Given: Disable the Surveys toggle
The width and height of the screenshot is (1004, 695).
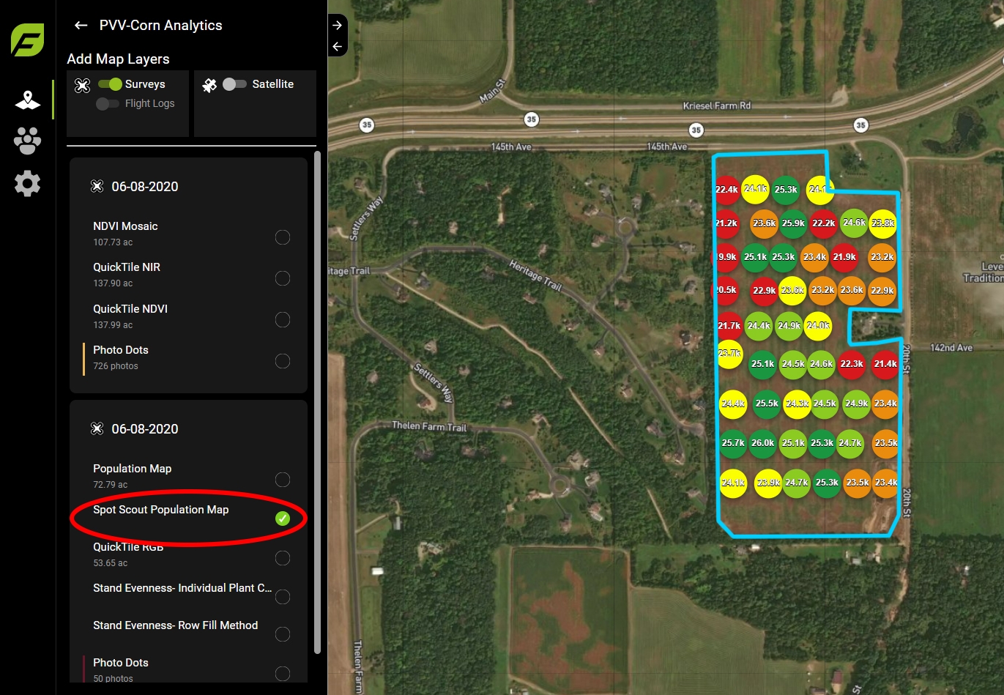Looking at the screenshot, I should [x=111, y=84].
